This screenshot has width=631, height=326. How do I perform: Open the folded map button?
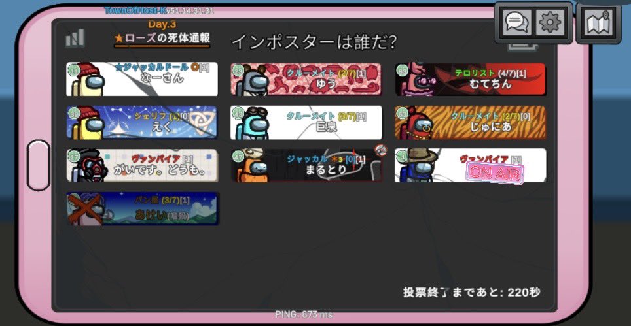[x=599, y=24]
